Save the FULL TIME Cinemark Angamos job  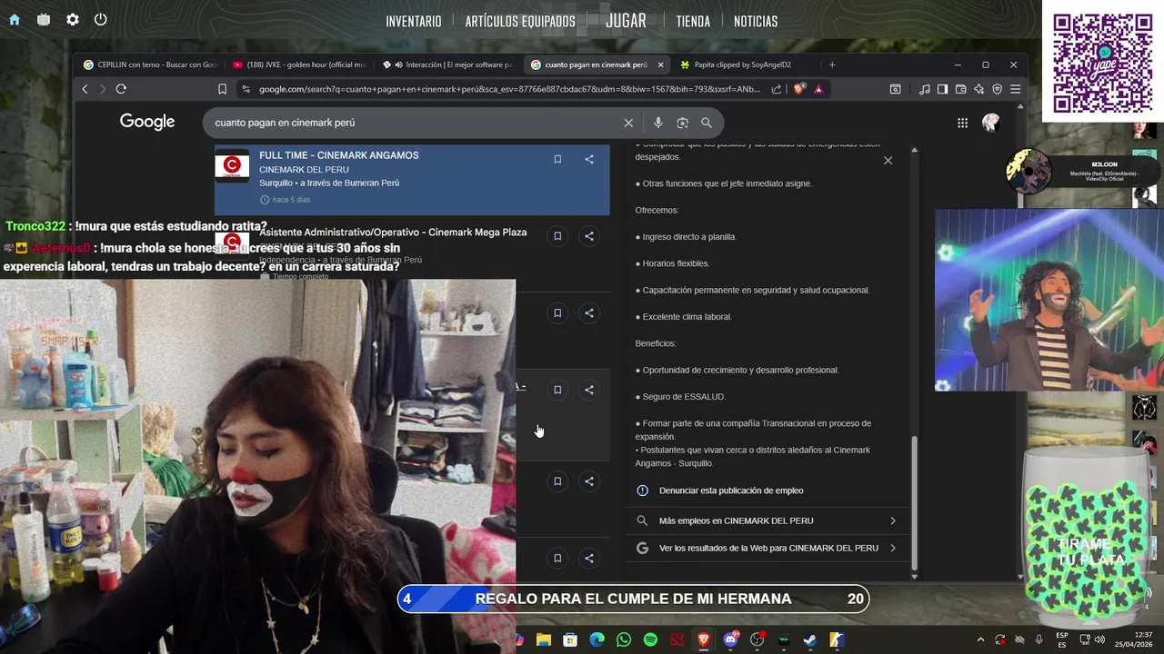tap(557, 159)
